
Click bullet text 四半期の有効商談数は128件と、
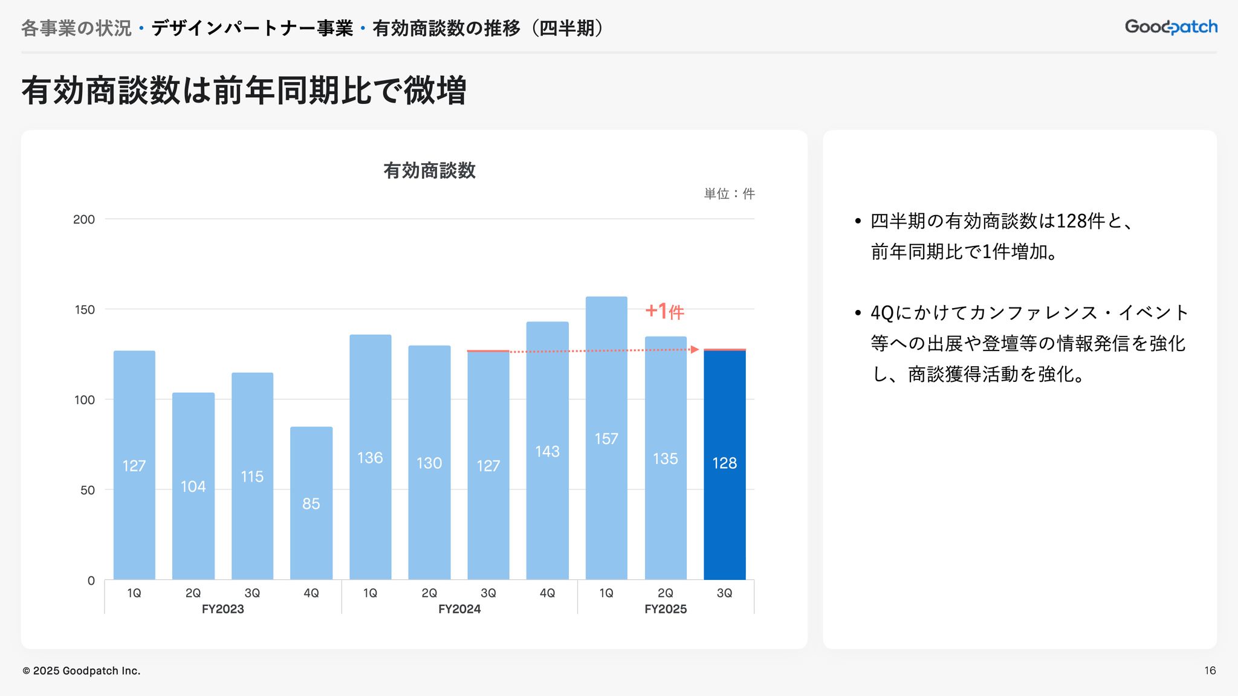1002,221
